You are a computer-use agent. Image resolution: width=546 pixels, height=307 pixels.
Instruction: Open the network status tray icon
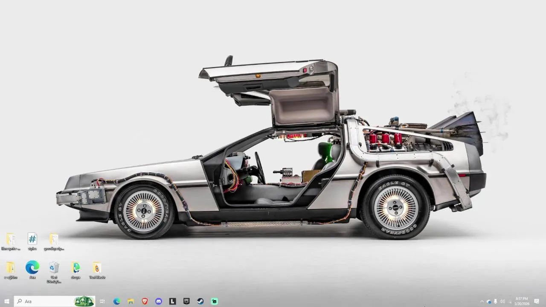(509, 301)
